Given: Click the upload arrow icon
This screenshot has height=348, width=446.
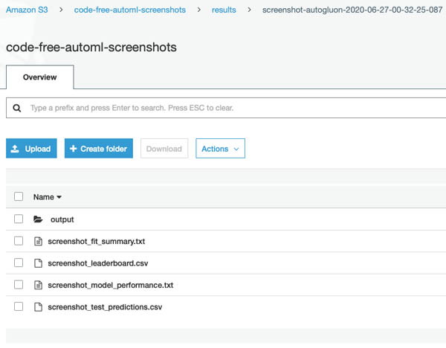Looking at the screenshot, I should [15, 149].
